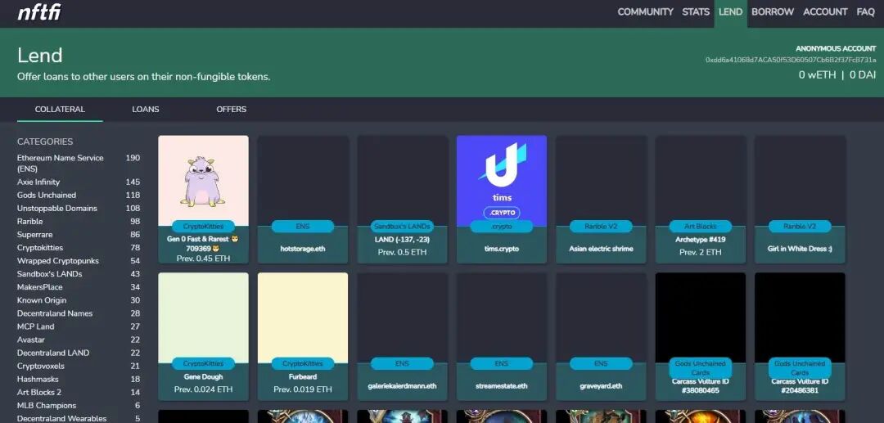
Task: Switch to the OFFERS tab
Action: pos(231,110)
